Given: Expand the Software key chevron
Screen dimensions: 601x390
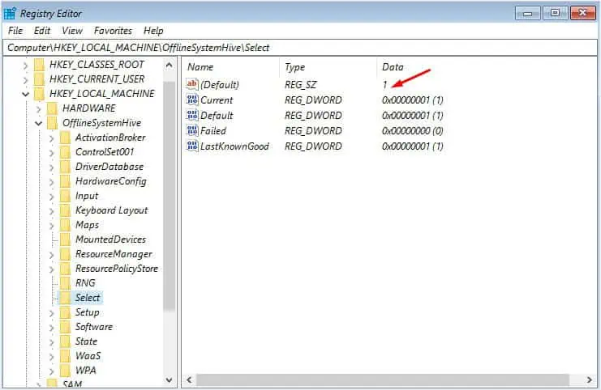Looking at the screenshot, I should (x=51, y=328).
